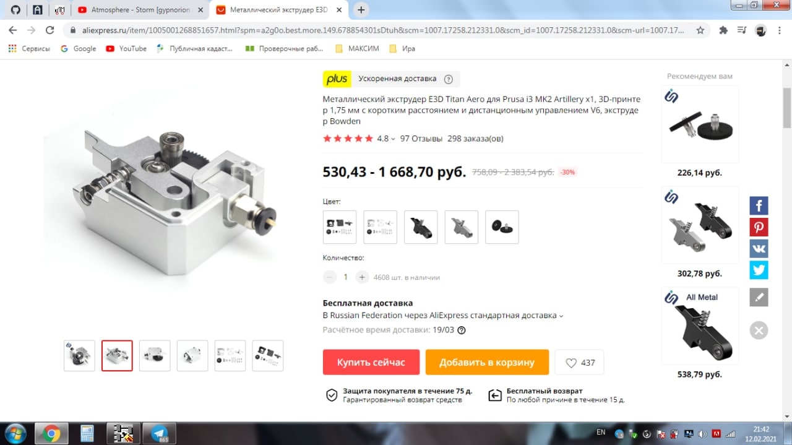
Task: Open Chrome extensions puzzle icon
Action: coord(723,30)
